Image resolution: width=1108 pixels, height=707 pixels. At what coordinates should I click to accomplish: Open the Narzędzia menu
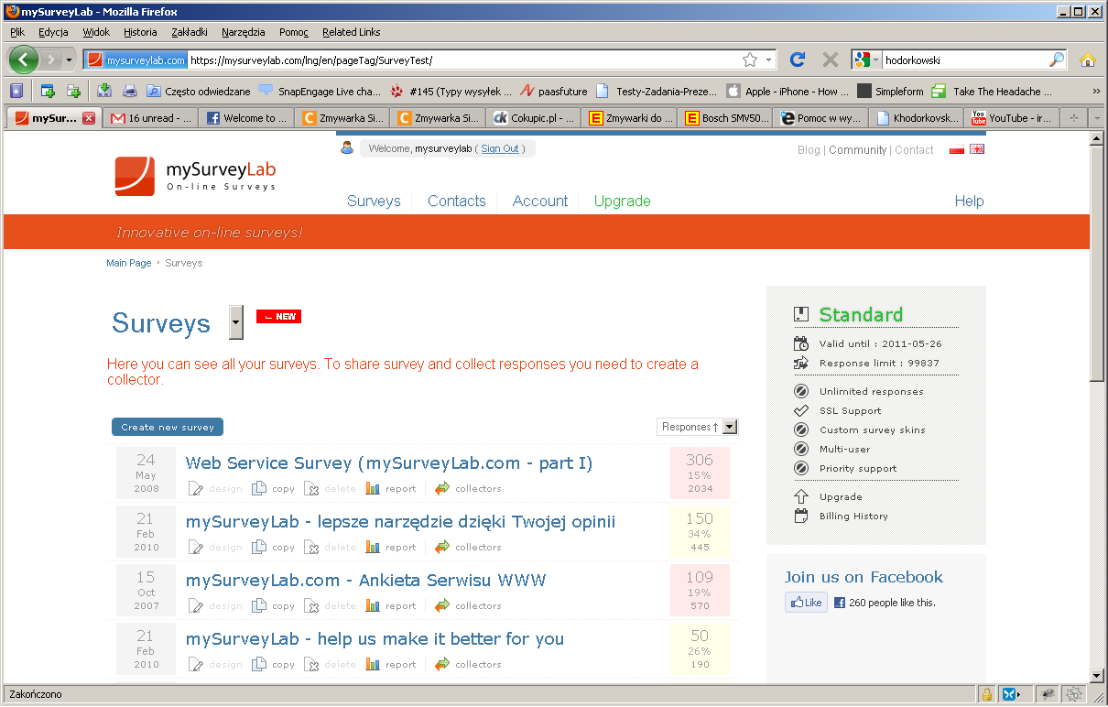243,32
